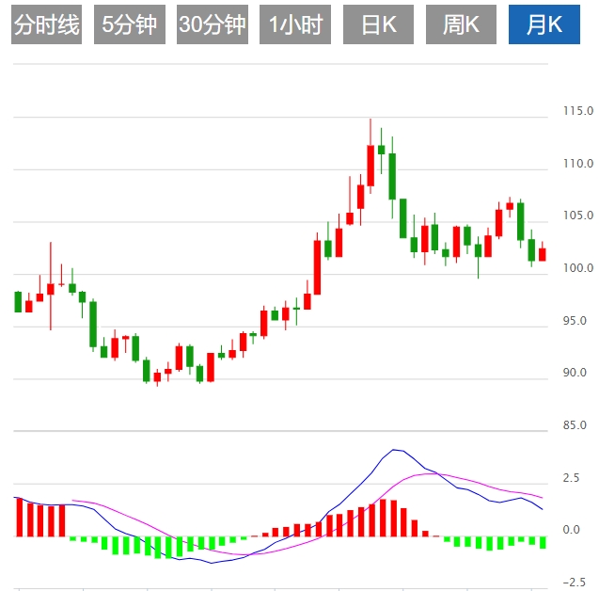The height and width of the screenshot is (591, 599).
Task: Select the 5分钟 interval tab
Action: (130, 25)
